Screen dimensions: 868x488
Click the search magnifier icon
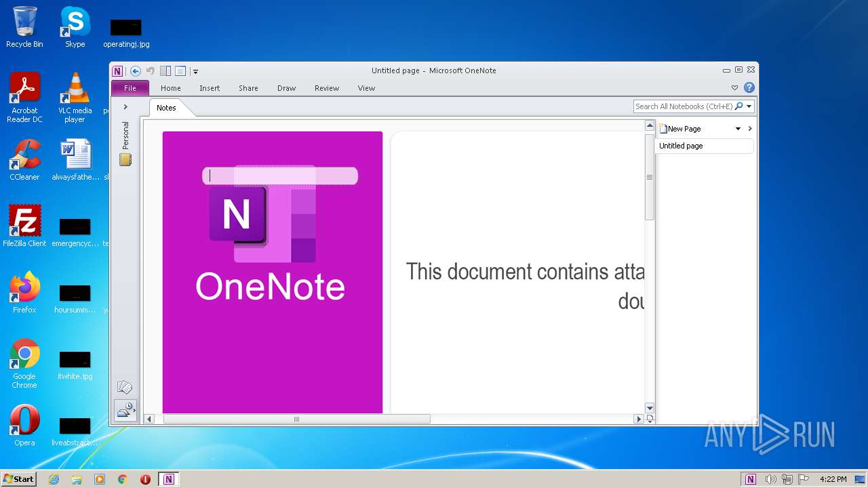(x=739, y=106)
